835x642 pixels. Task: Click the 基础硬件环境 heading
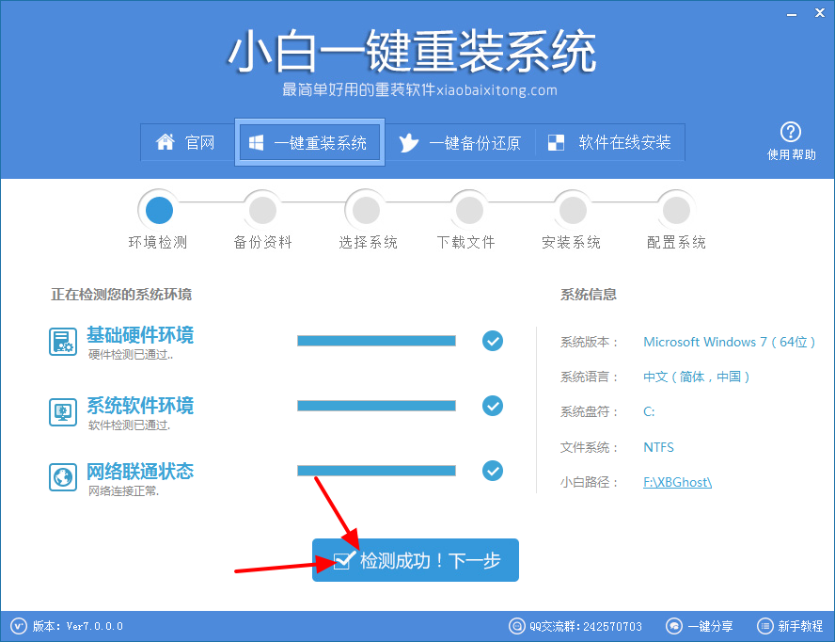pos(141,335)
